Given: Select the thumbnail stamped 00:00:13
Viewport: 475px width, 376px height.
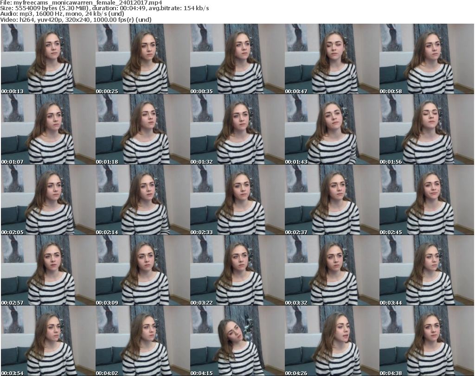Looking at the screenshot, I should coord(48,59).
